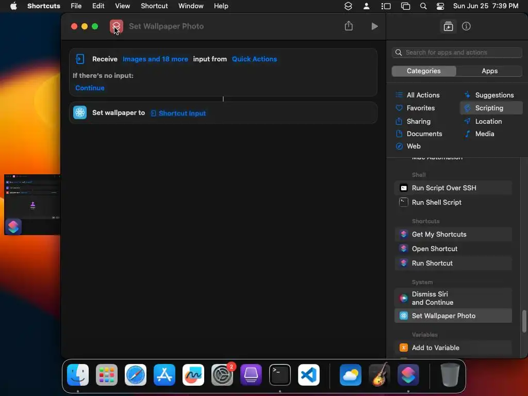Open the Edit menu
Screen dimensions: 528x396
click(x=98, y=6)
